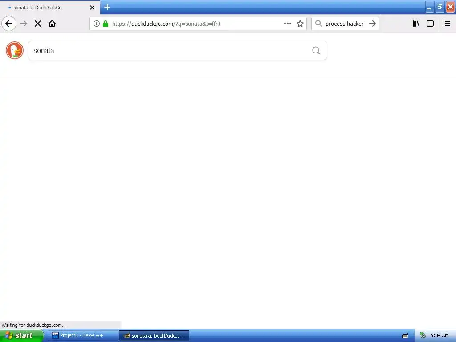Open the Firefox home page
The width and height of the screenshot is (456, 342).
[52, 24]
